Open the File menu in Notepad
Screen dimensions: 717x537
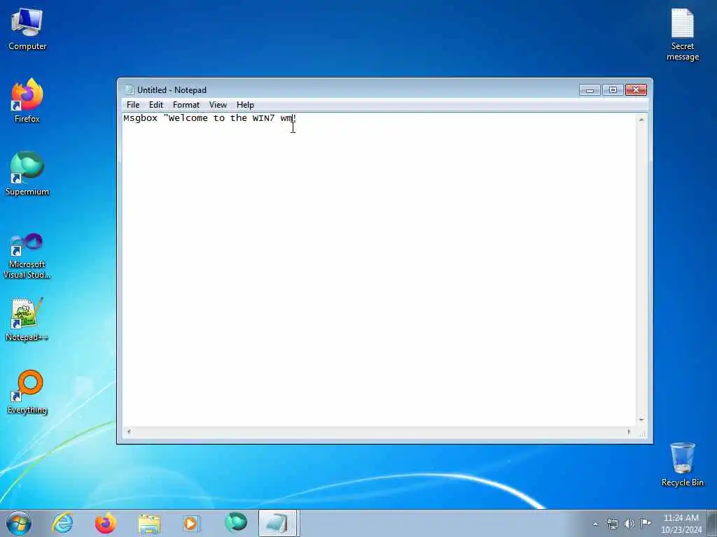(133, 105)
